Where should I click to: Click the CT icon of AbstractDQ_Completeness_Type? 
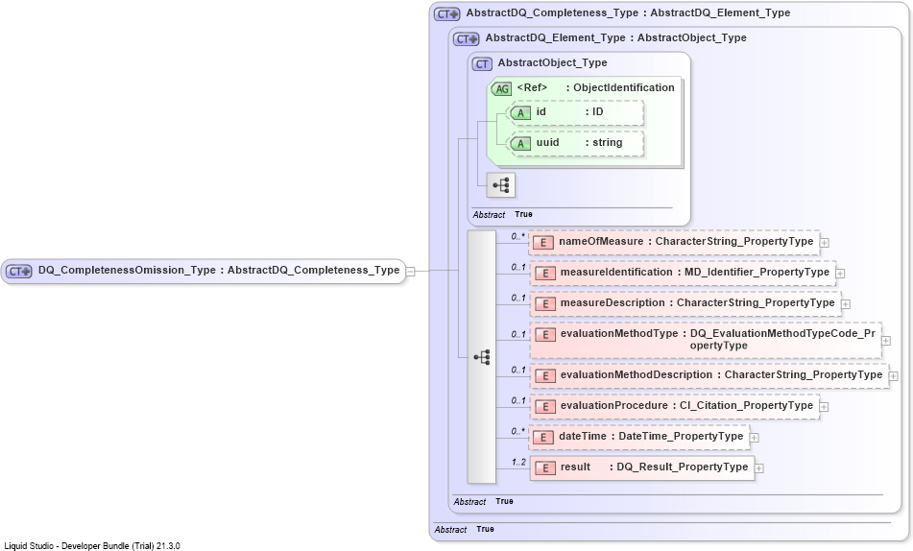447,14
